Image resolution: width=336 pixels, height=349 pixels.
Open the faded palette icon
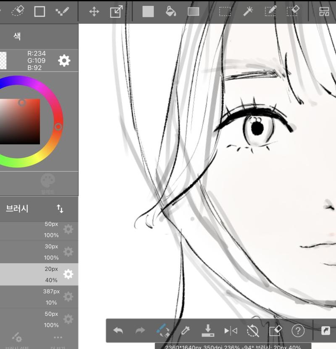point(48,180)
